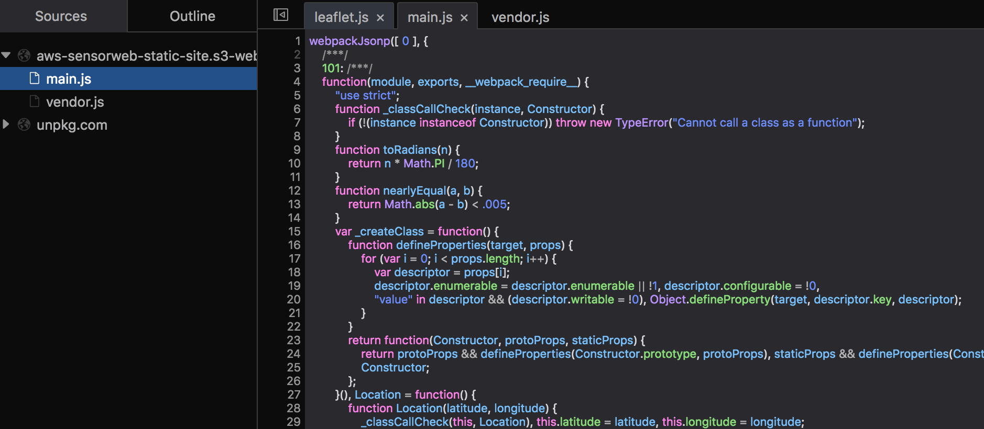984x429 pixels.
Task: Click "toRadians" function name on line 9
Action: [410, 150]
